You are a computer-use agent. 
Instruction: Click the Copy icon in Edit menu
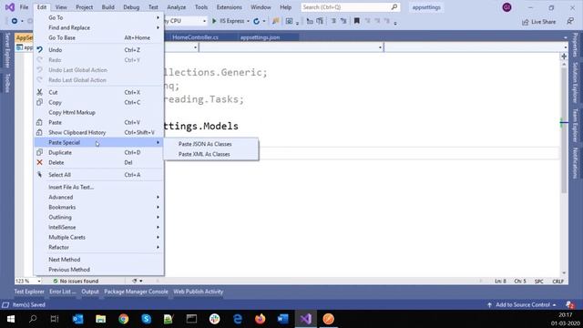[x=40, y=102]
